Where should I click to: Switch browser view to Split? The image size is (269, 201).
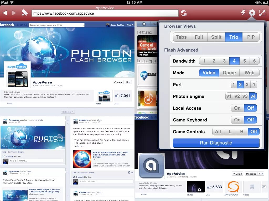[216, 37]
